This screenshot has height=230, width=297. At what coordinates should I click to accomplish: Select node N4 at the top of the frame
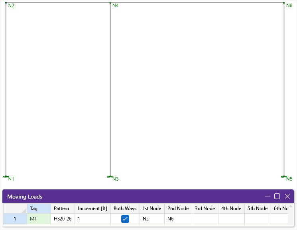[x=110, y=3]
